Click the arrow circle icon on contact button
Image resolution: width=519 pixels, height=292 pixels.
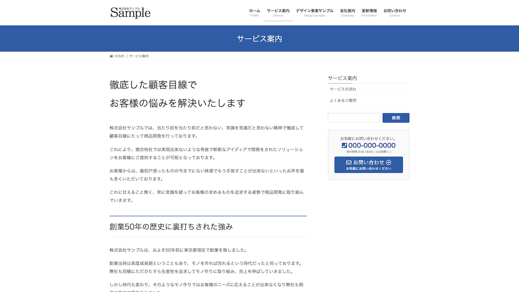click(x=388, y=162)
